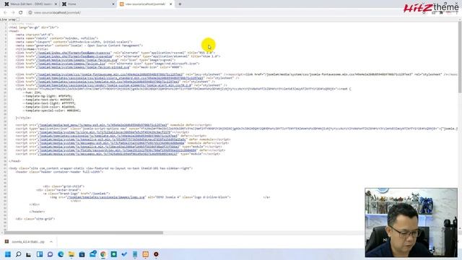Open the cassiopeia template.min.js script link
The width and height of the screenshot is (462, 260).
tap(108, 136)
